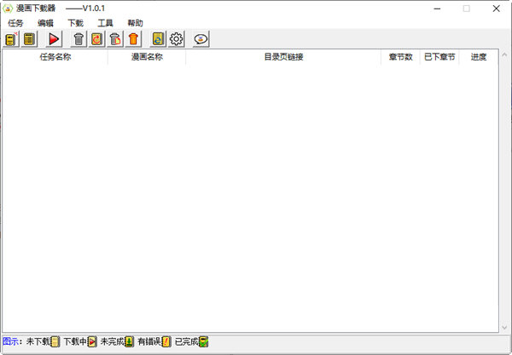Click the 未下载 legend icon

(55, 341)
